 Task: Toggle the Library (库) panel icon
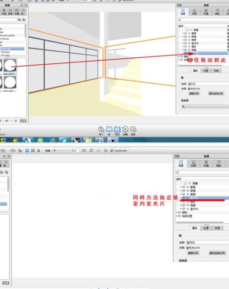(x=109, y=131)
